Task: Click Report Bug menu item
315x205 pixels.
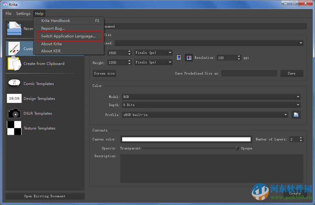Action: 53,28
